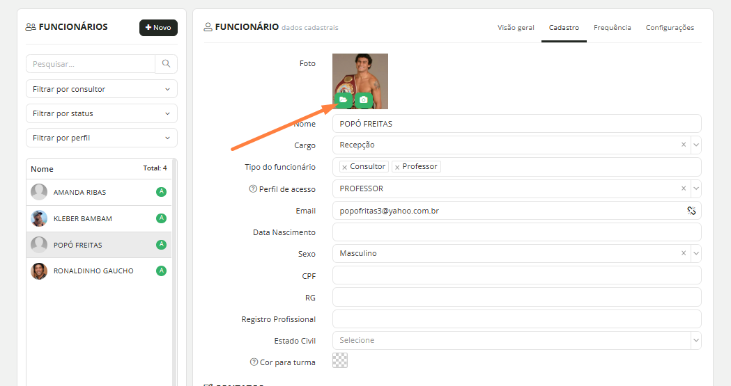
Task: Click the Data Nascimento field
Action: [516, 232]
